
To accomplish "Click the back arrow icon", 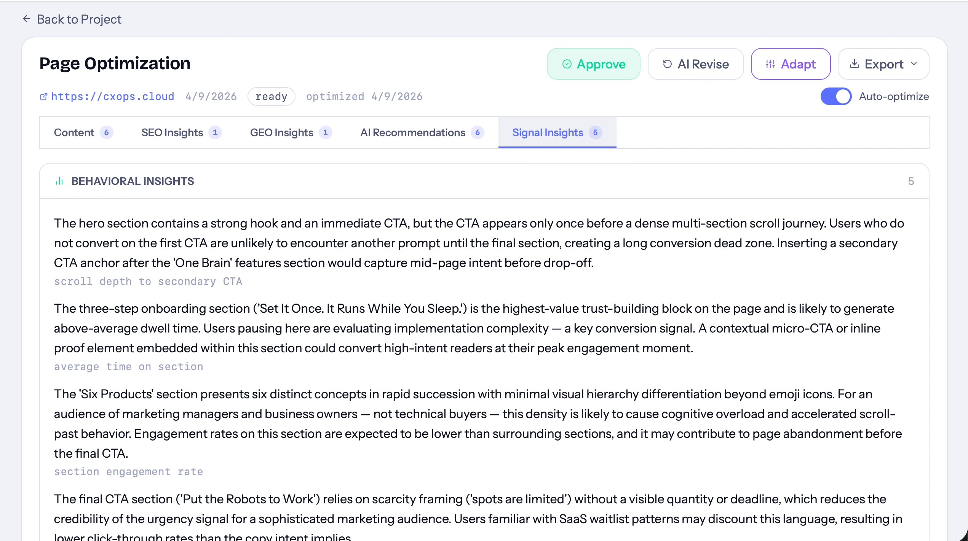I will (x=26, y=19).
